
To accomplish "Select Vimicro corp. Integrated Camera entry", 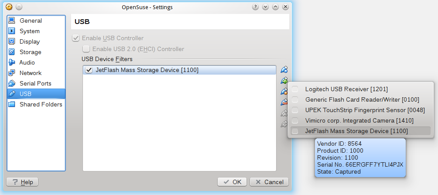I will click(x=359, y=120).
